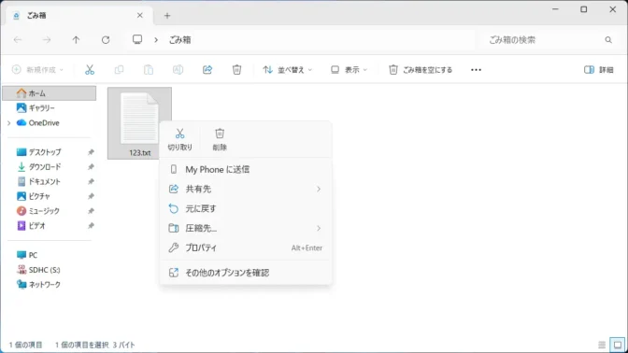This screenshot has width=628, height=353.
Task: Open the three-dot more options menu
Action: coord(476,70)
